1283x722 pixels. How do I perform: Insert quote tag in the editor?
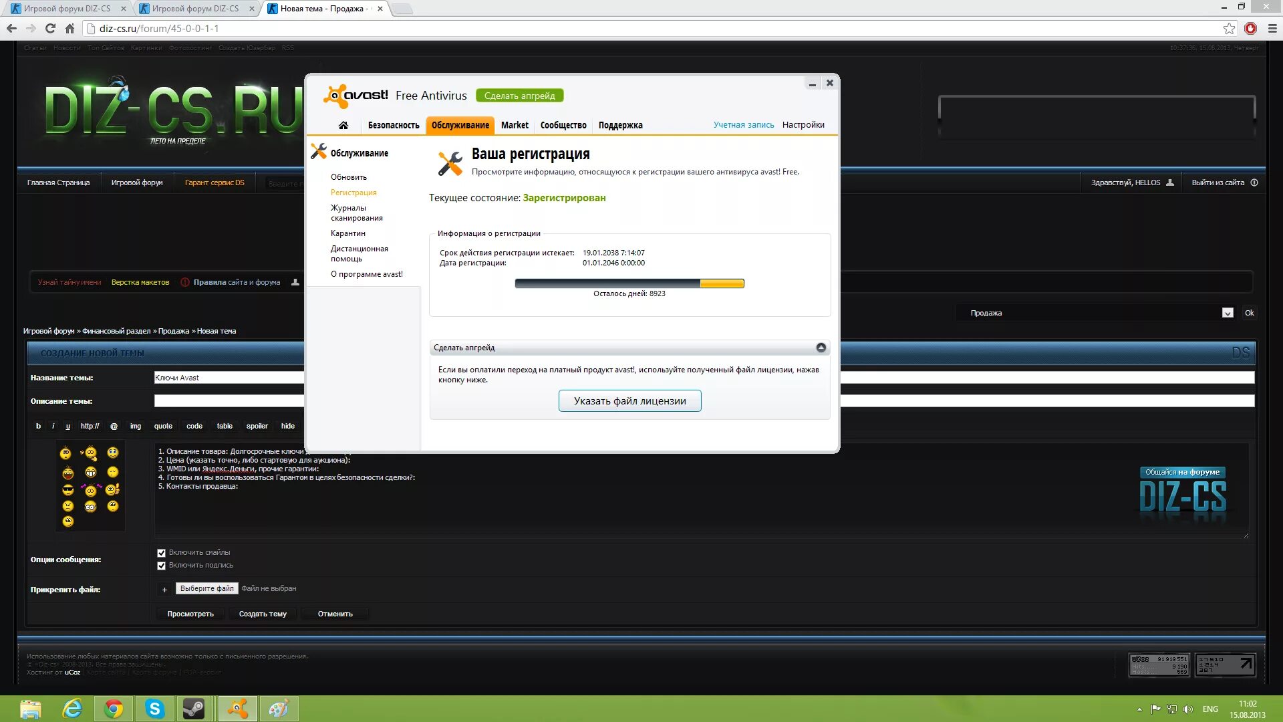(x=163, y=426)
